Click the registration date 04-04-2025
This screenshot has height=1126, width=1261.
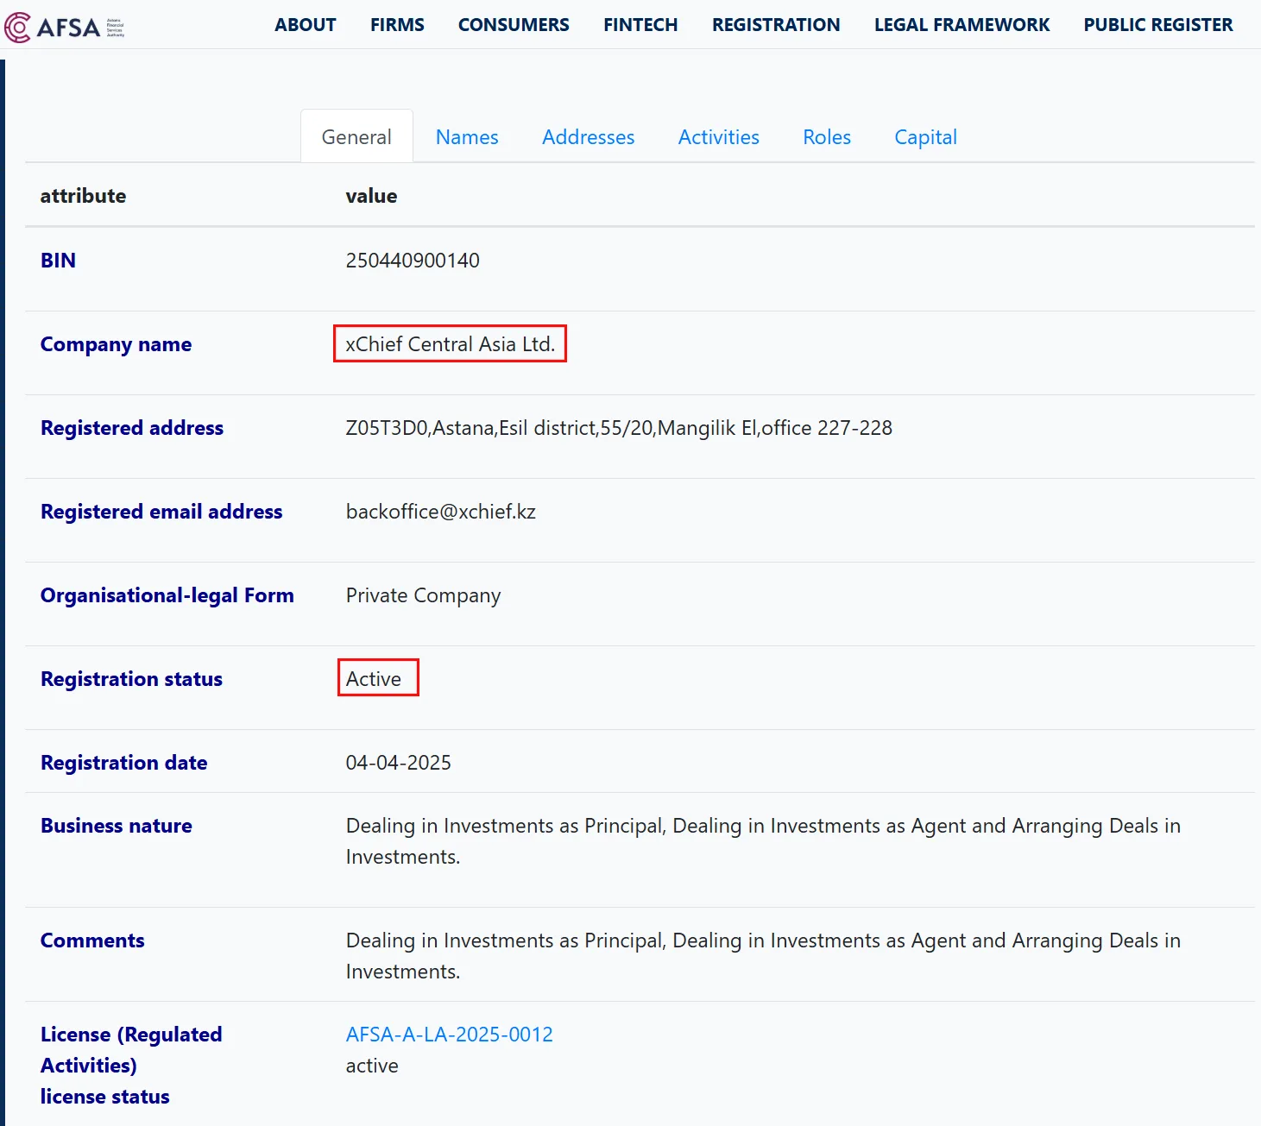coord(399,763)
